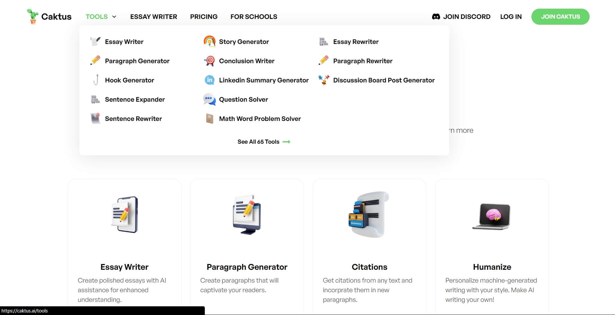Click the LinkedIn logo icon

click(210, 80)
